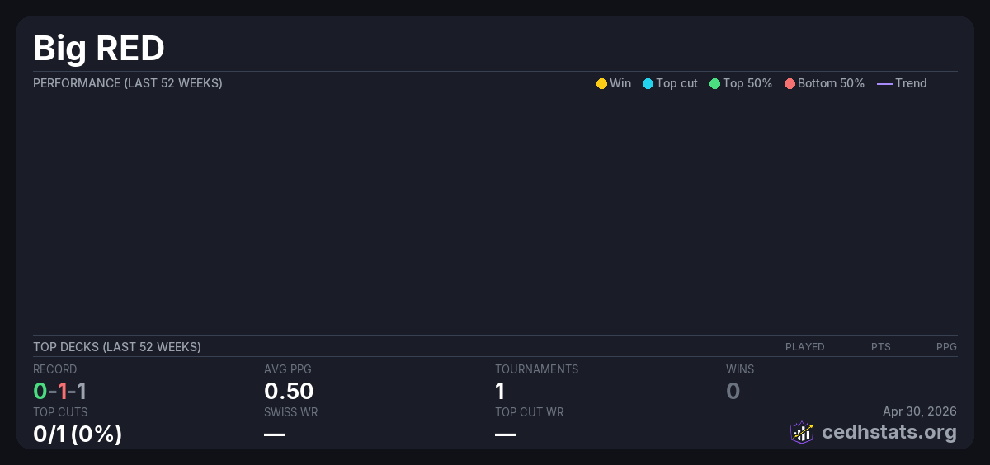This screenshot has height=465, width=990.
Task: Click the Apr 30, 2026 date
Action: [919, 411]
